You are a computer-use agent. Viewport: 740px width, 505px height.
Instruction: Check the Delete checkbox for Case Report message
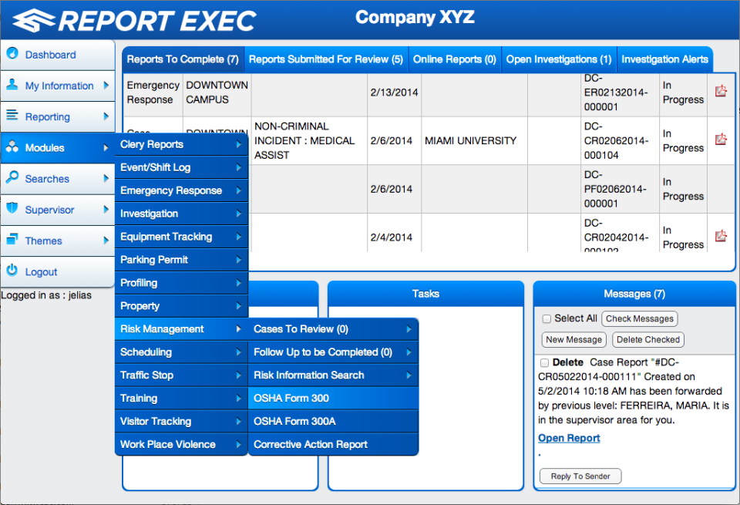coord(544,363)
